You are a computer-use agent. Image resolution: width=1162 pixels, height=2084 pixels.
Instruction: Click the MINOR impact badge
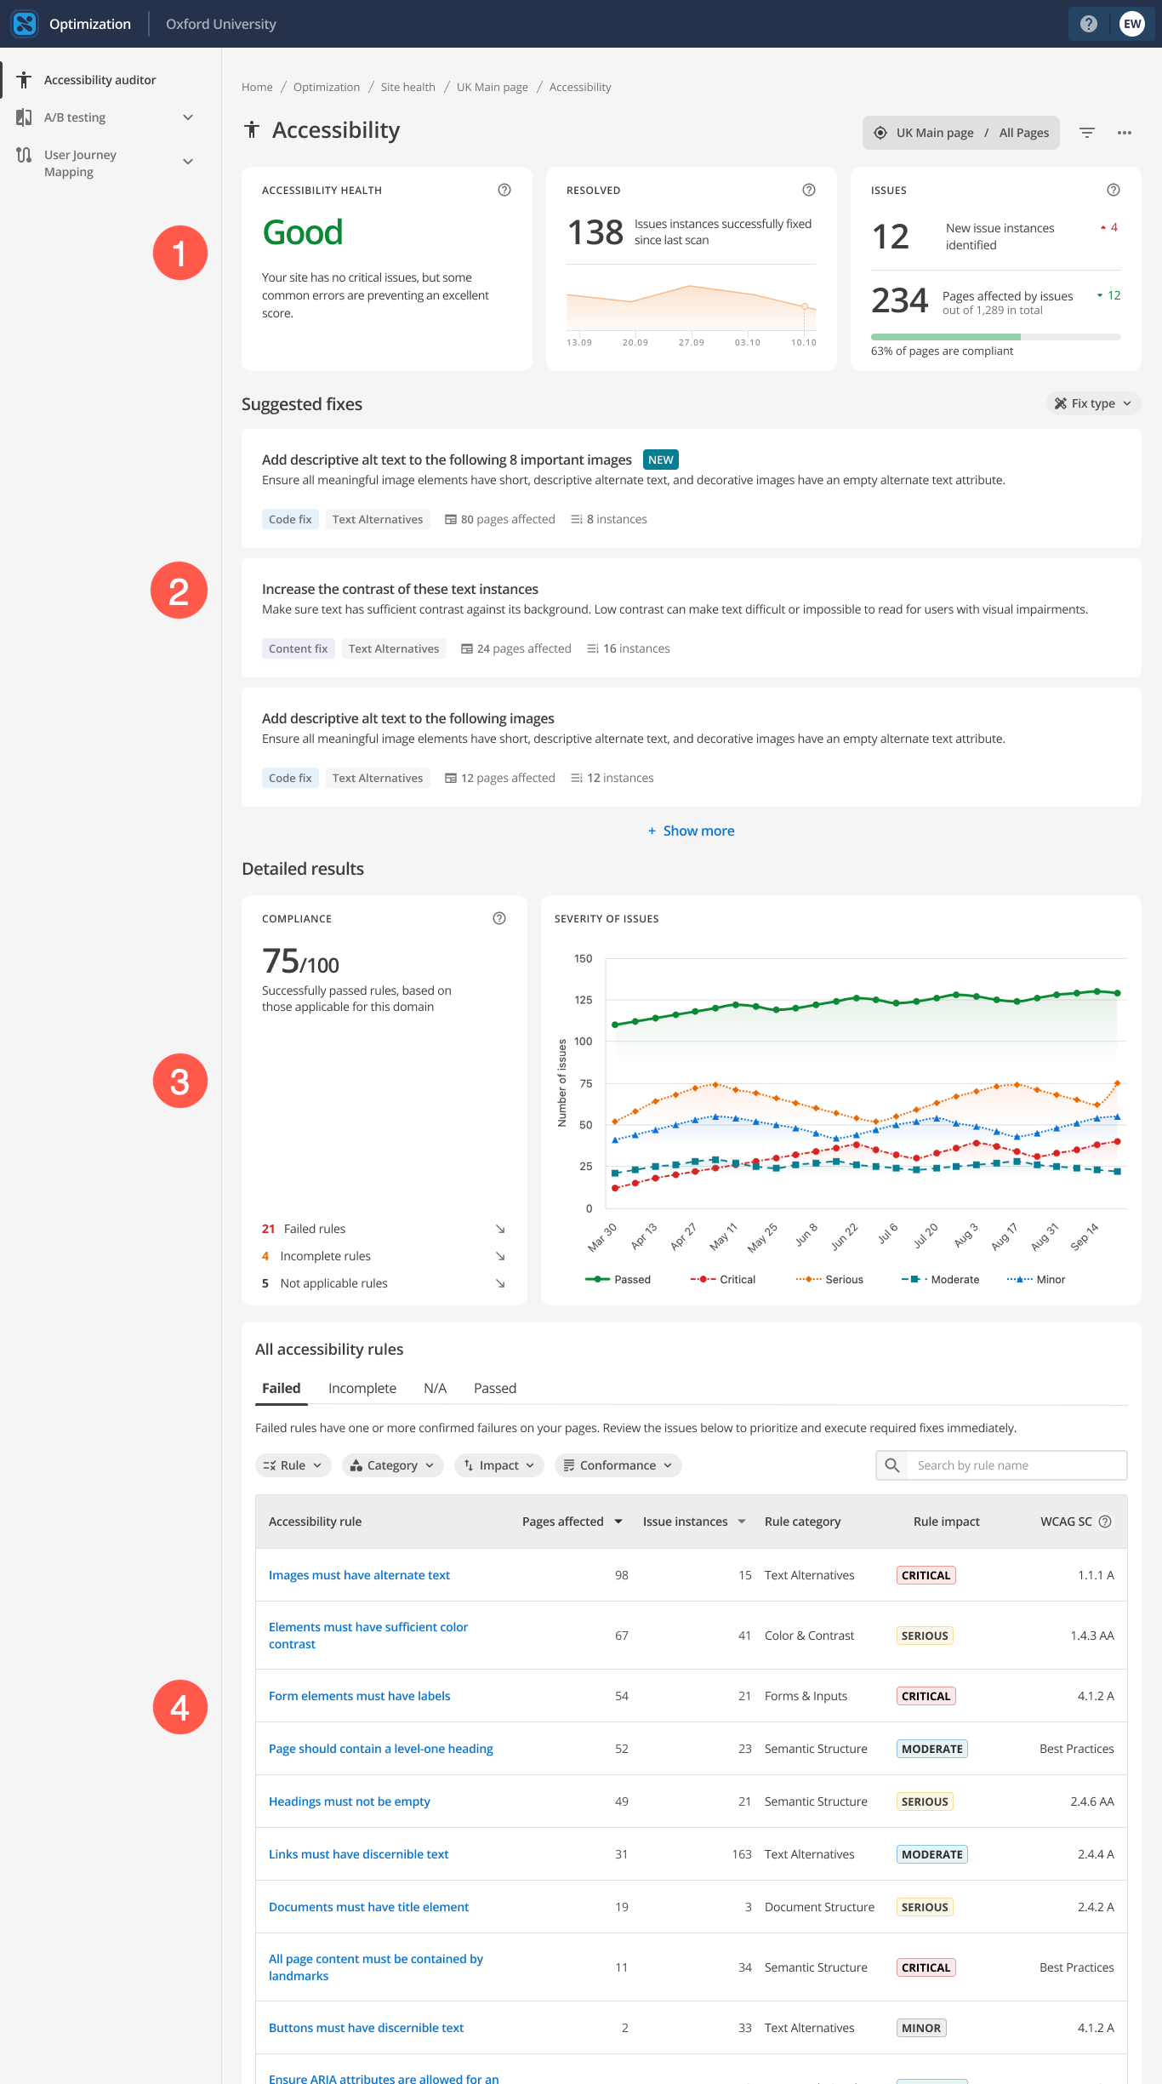(921, 2028)
